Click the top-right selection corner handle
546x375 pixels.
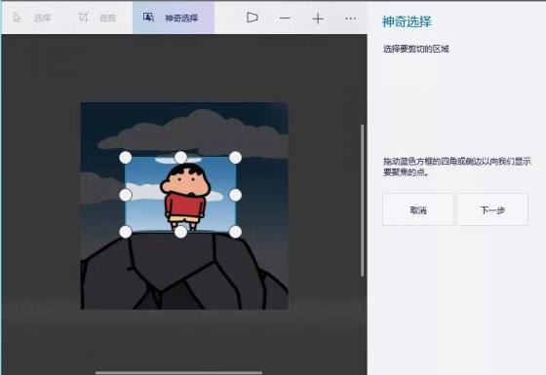pos(235,157)
